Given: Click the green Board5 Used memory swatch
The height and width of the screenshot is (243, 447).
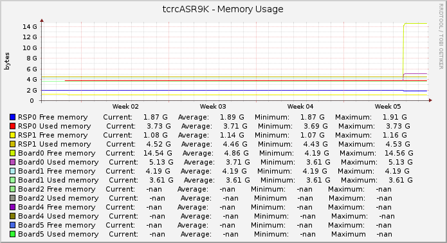Looking at the screenshot, I should coord(12,234).
